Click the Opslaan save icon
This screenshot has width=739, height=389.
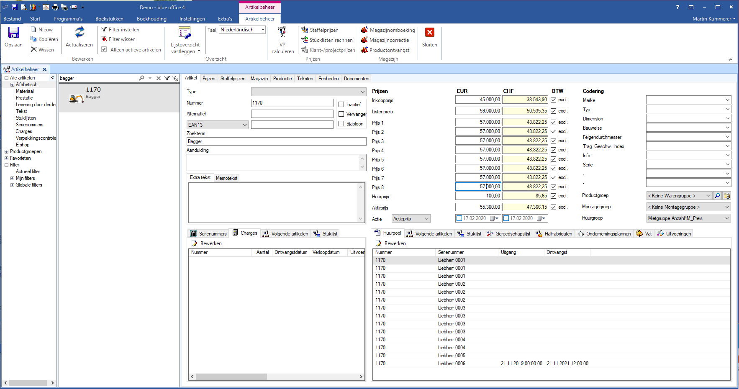(x=14, y=33)
